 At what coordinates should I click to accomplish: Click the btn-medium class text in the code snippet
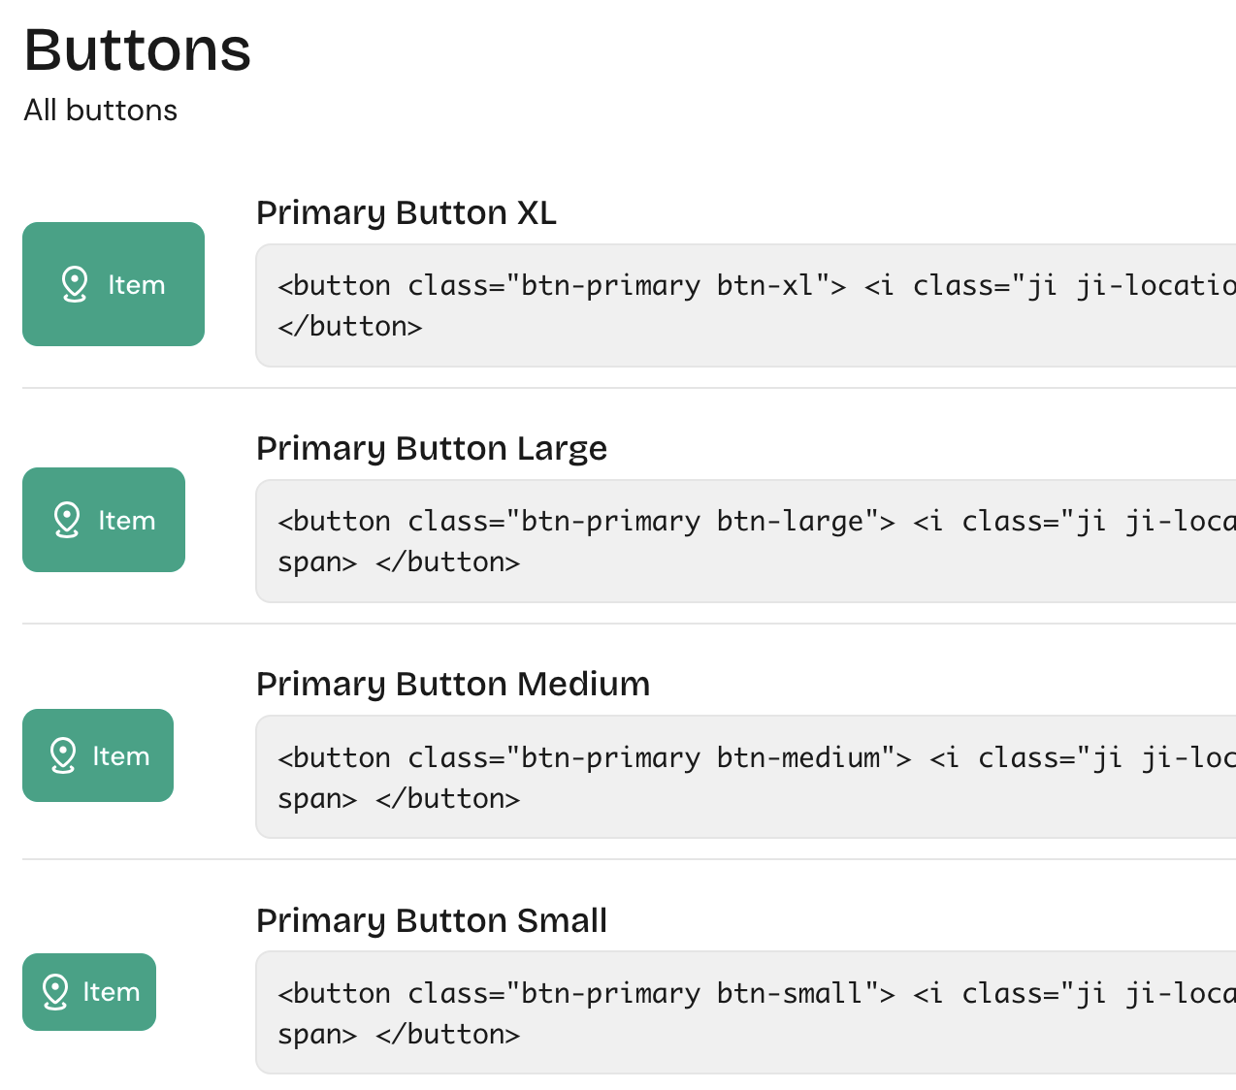(797, 757)
